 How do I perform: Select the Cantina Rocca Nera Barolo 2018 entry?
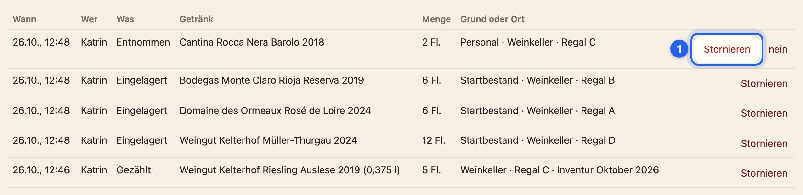point(252,42)
